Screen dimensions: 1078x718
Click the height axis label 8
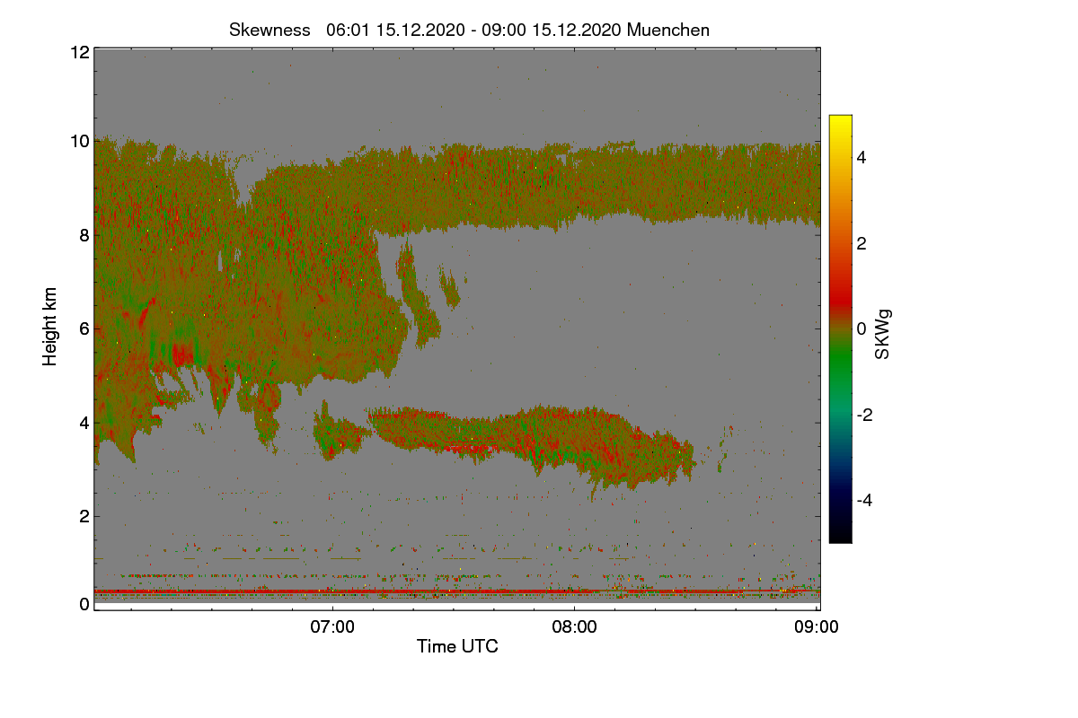(x=84, y=235)
